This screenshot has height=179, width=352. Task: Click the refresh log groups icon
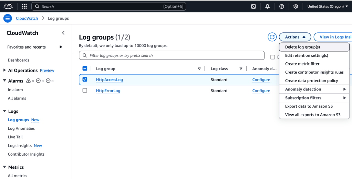tap(272, 37)
